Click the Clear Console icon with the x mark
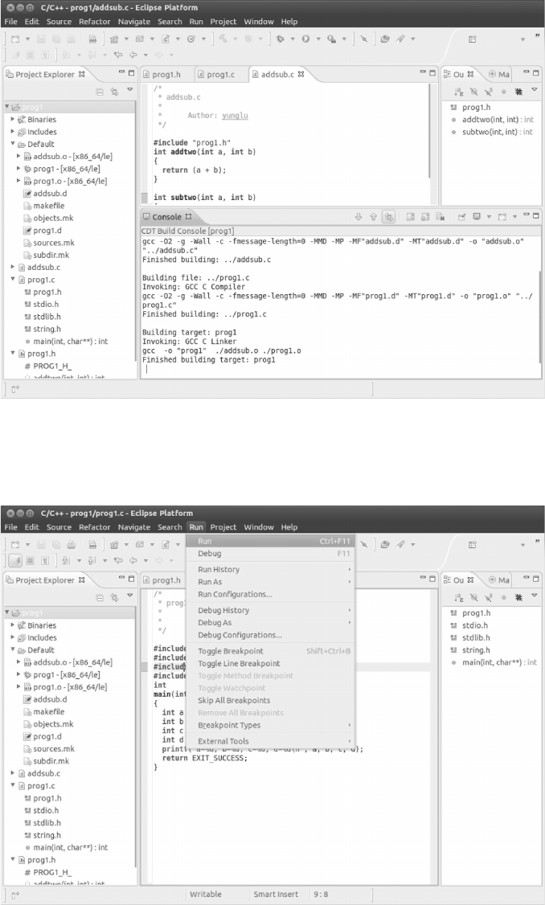Image resolution: width=545 pixels, height=905 pixels. [440, 216]
